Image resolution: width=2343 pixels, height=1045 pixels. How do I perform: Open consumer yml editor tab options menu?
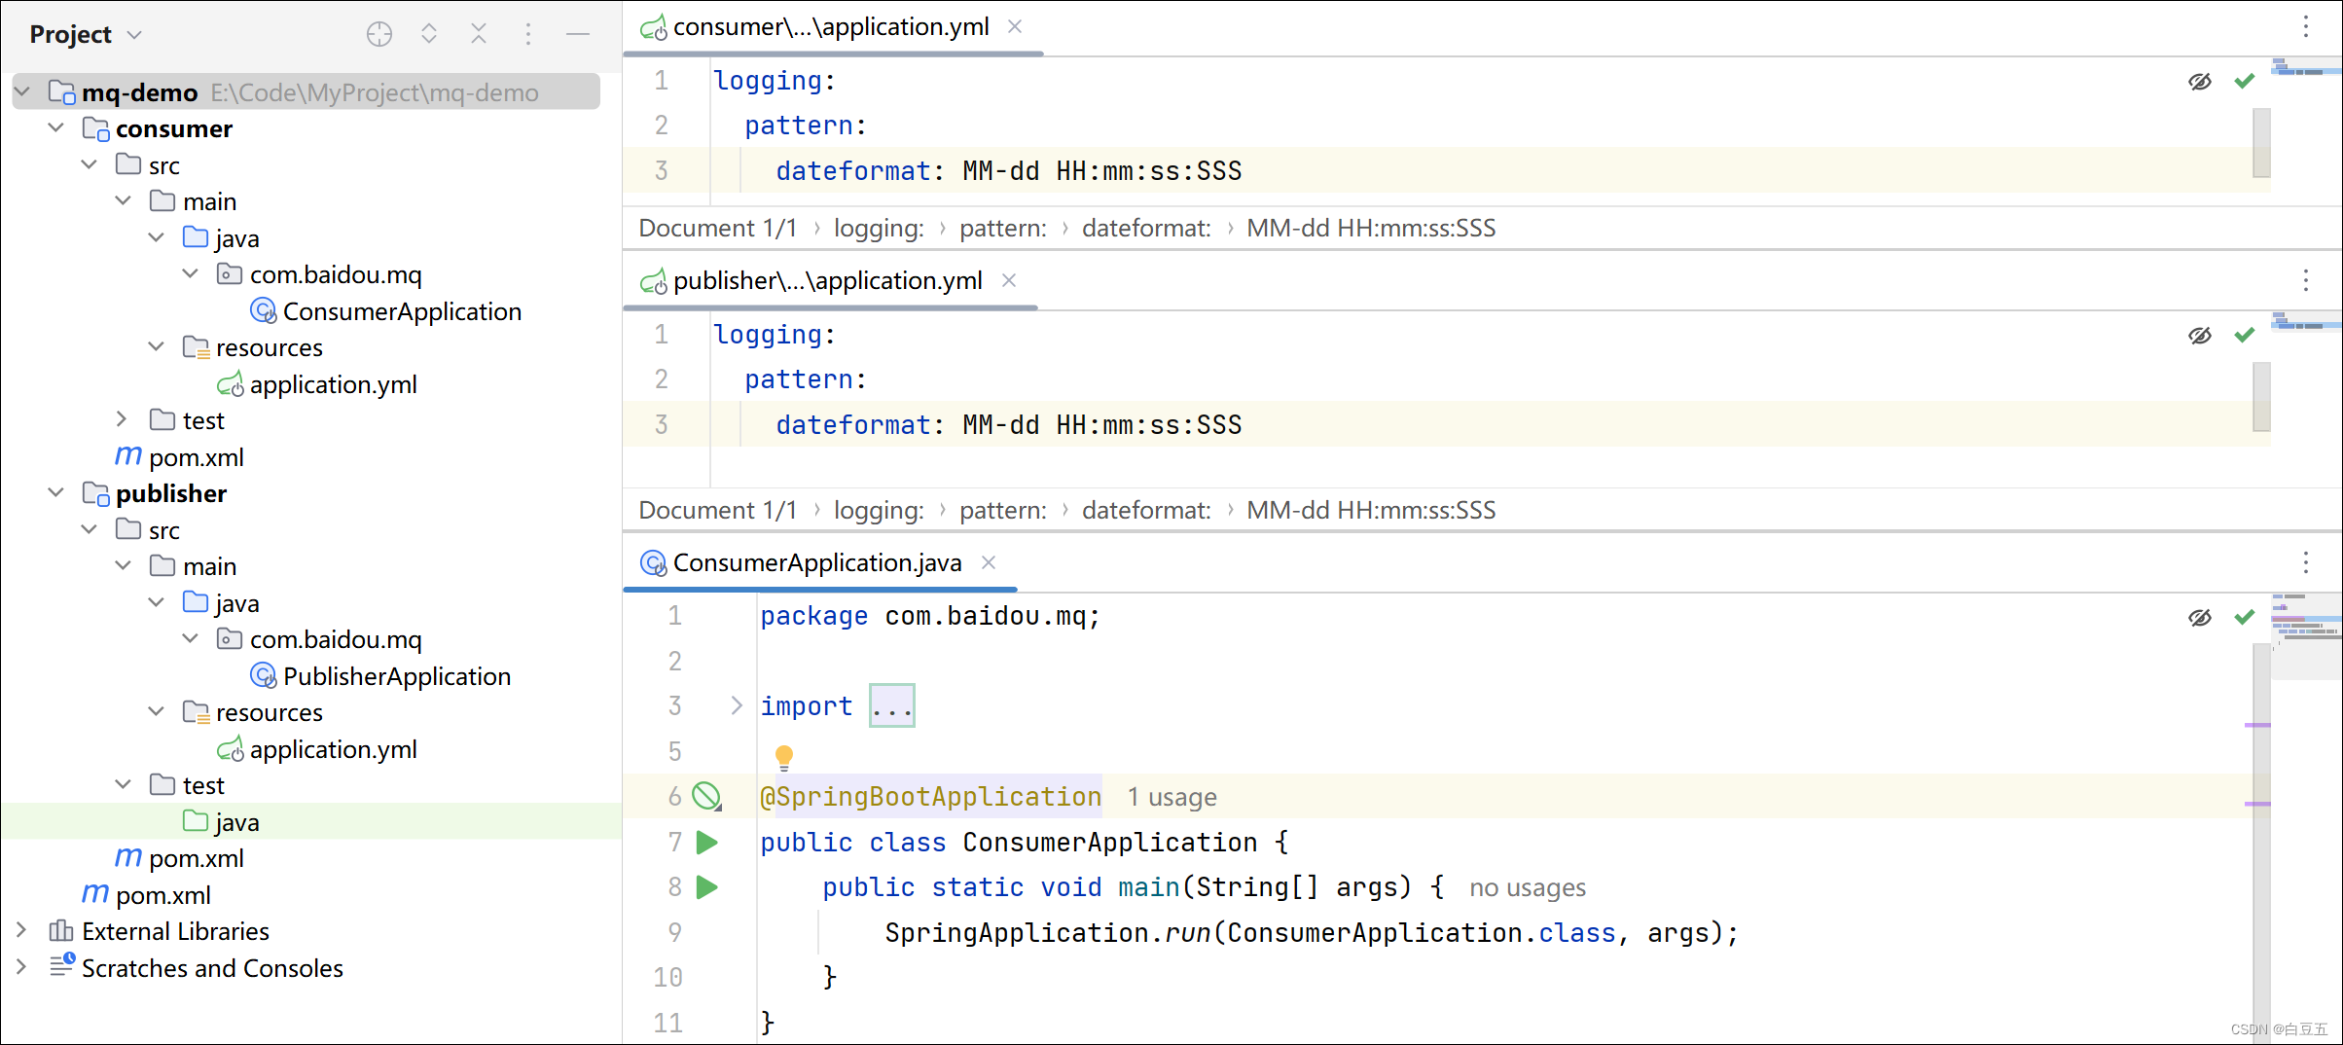coord(2306,26)
